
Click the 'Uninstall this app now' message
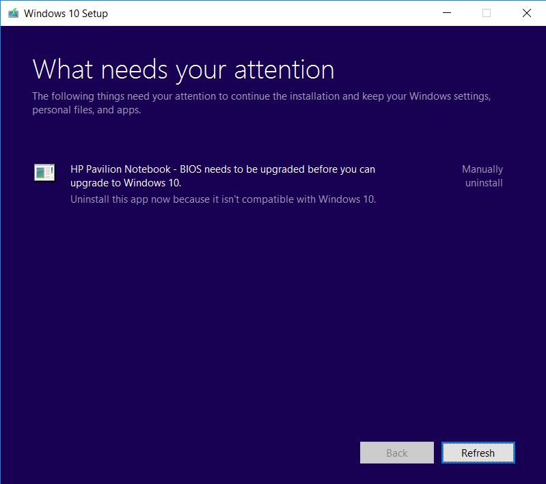(x=223, y=199)
